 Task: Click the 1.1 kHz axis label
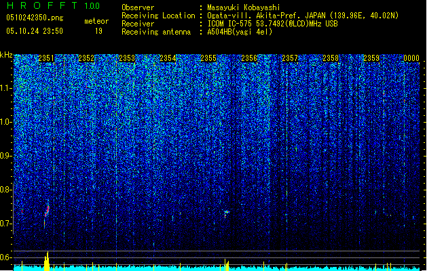click(x=6, y=88)
